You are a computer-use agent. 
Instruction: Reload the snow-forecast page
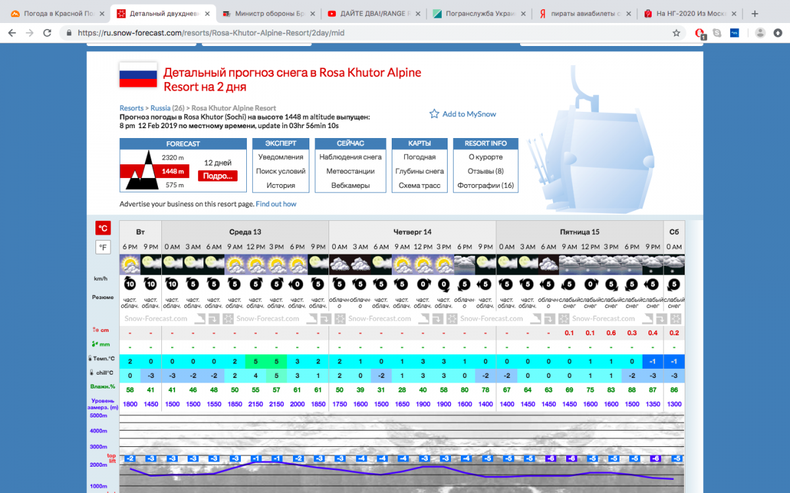coord(47,33)
